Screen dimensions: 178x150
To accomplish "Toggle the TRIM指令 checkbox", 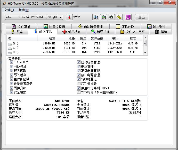I will point(79,92).
